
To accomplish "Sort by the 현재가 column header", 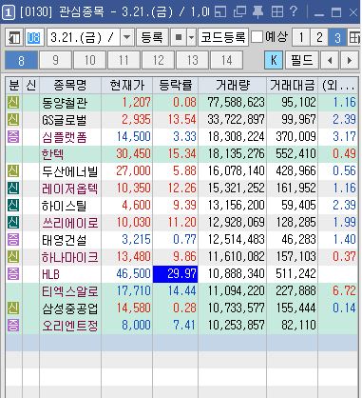I will (127, 85).
